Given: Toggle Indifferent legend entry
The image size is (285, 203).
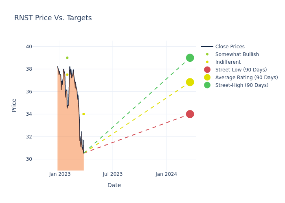Looking at the screenshot, I should click(228, 62).
